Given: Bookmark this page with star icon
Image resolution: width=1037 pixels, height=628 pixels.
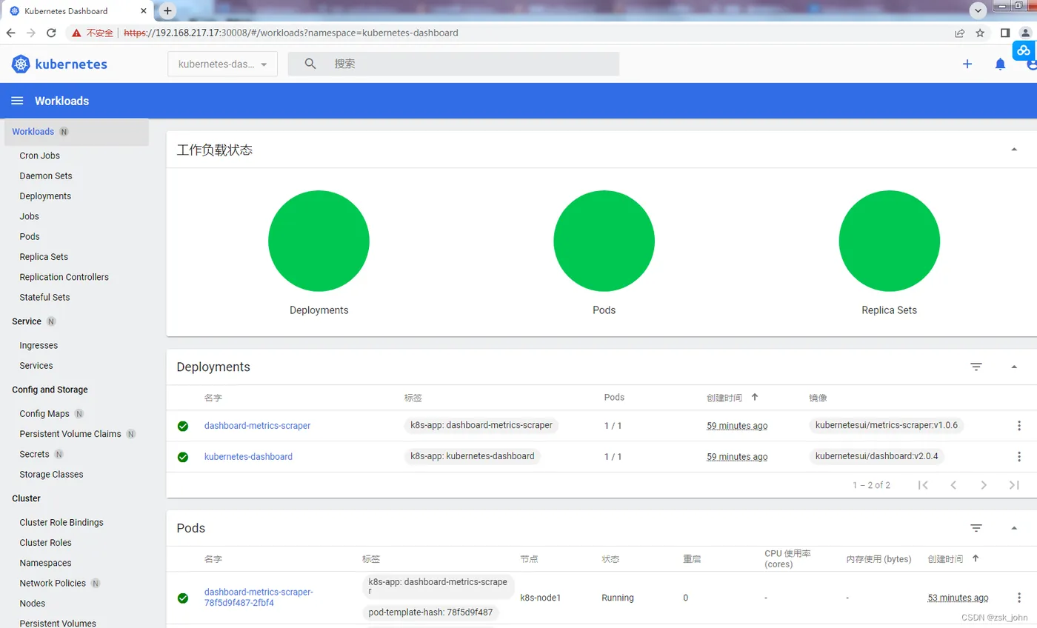Looking at the screenshot, I should click(980, 33).
